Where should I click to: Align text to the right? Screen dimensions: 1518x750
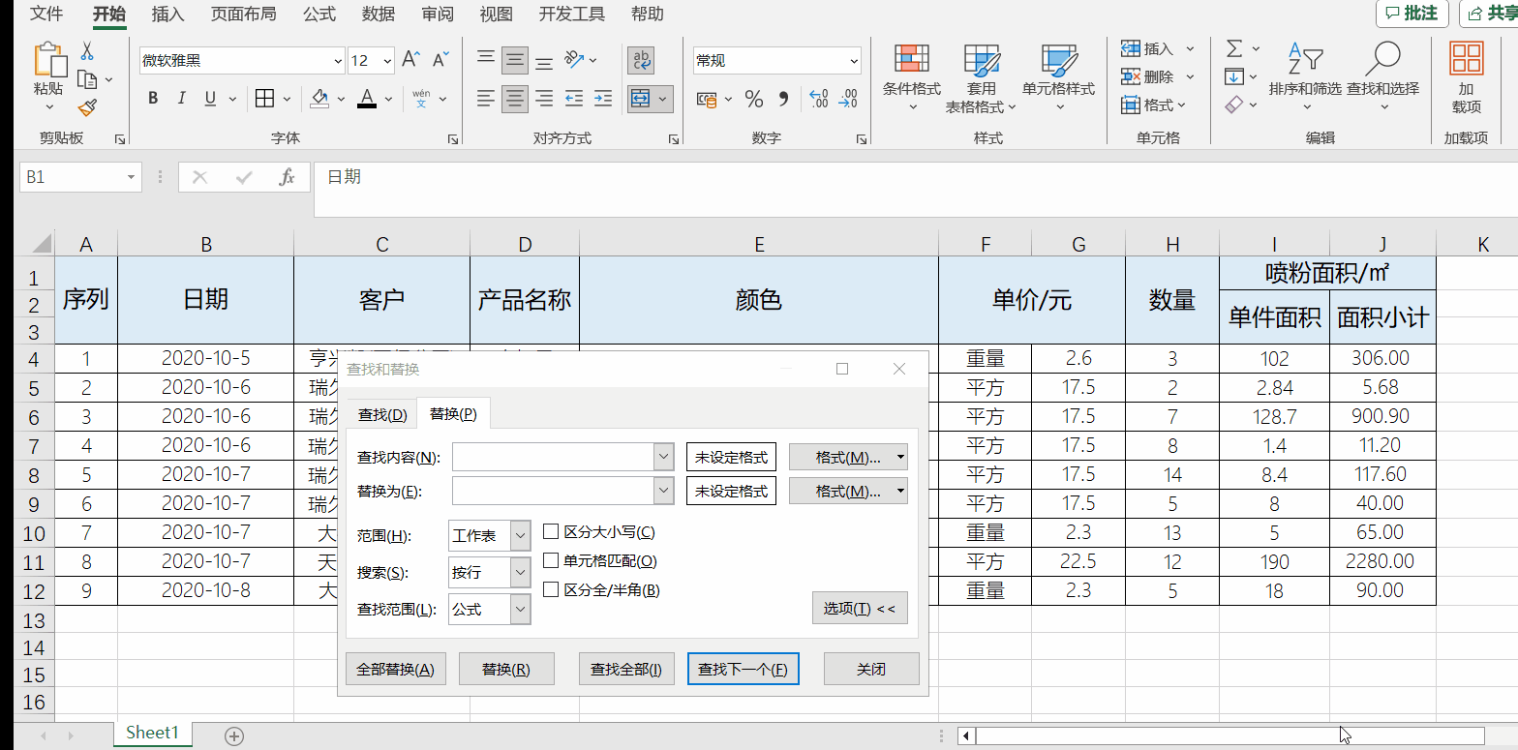pos(544,99)
